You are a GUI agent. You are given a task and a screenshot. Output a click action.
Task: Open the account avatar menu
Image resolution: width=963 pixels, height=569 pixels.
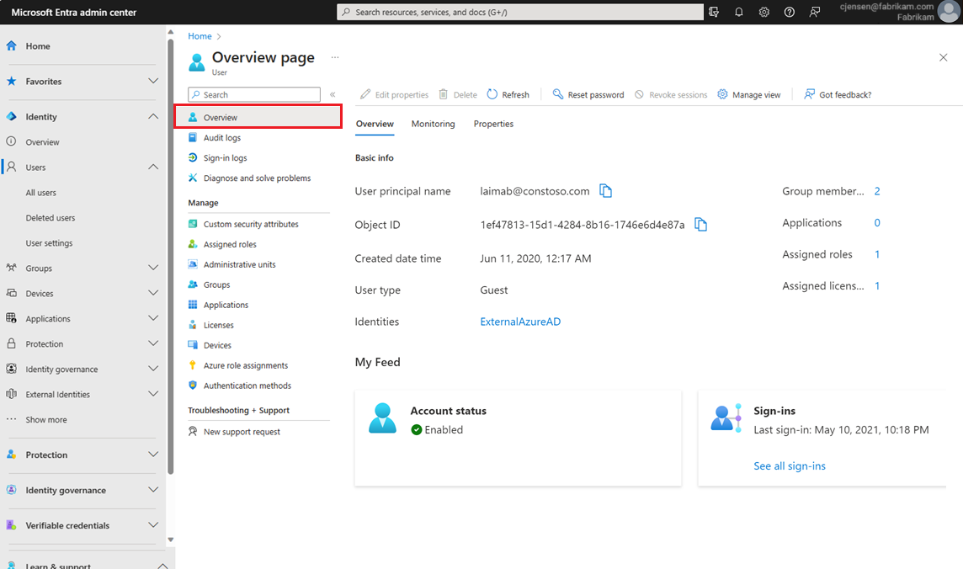click(x=948, y=12)
